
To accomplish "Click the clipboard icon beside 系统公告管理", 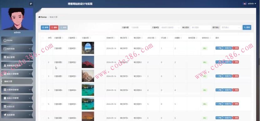I will click(5, 98).
